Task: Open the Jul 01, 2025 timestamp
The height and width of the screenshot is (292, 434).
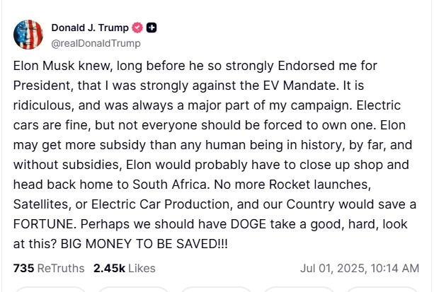Action: [x=359, y=268]
